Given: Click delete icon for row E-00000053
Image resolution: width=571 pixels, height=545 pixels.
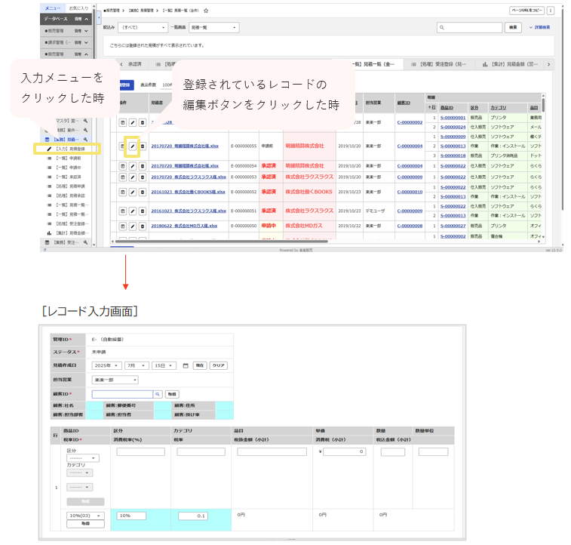Looking at the screenshot, I should pyautogui.click(x=143, y=177).
